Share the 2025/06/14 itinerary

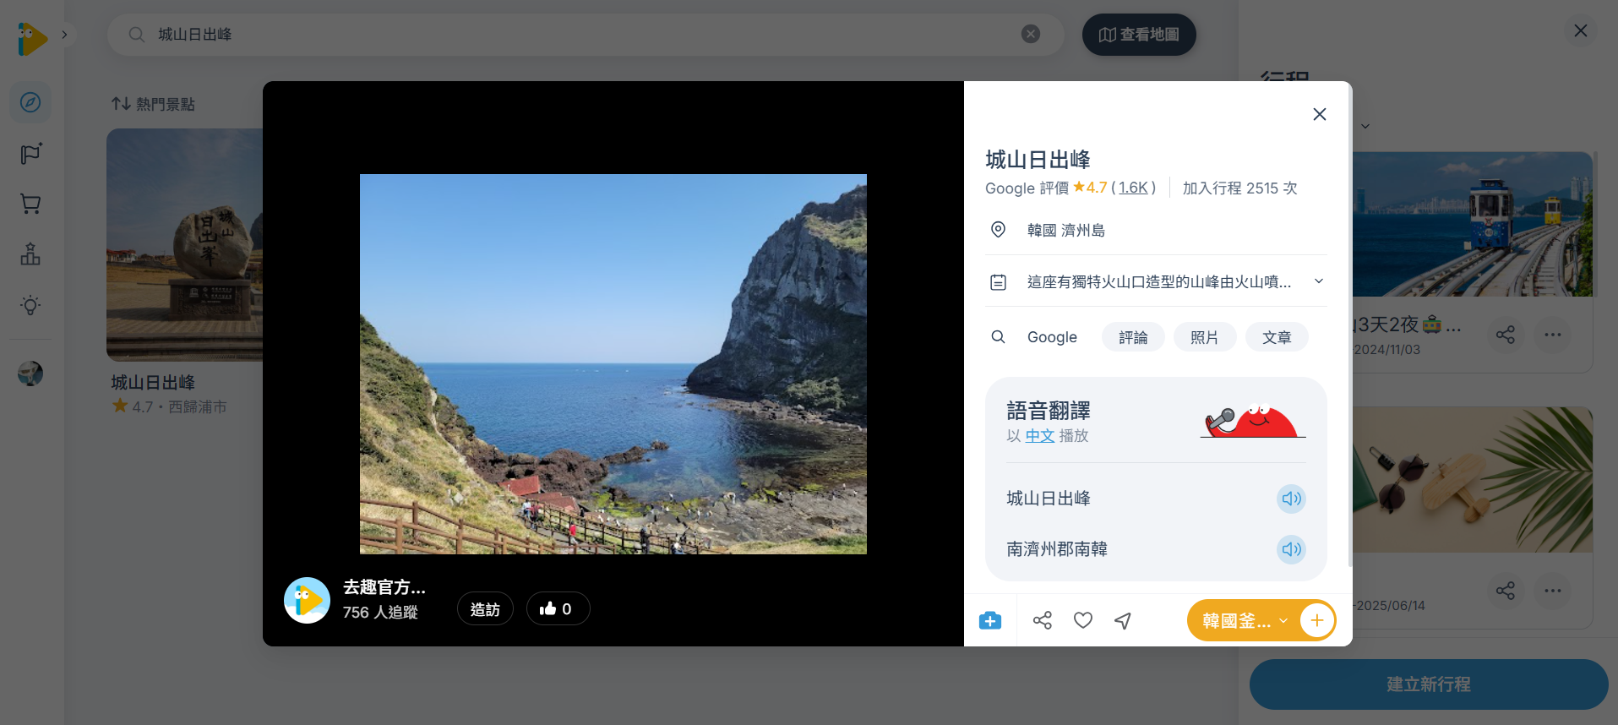pos(1506,591)
